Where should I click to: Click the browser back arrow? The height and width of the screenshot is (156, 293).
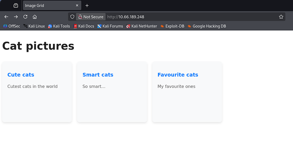[6, 17]
